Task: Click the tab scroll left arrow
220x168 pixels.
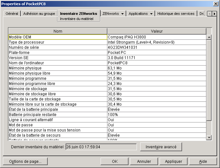Action: (x=210, y=14)
